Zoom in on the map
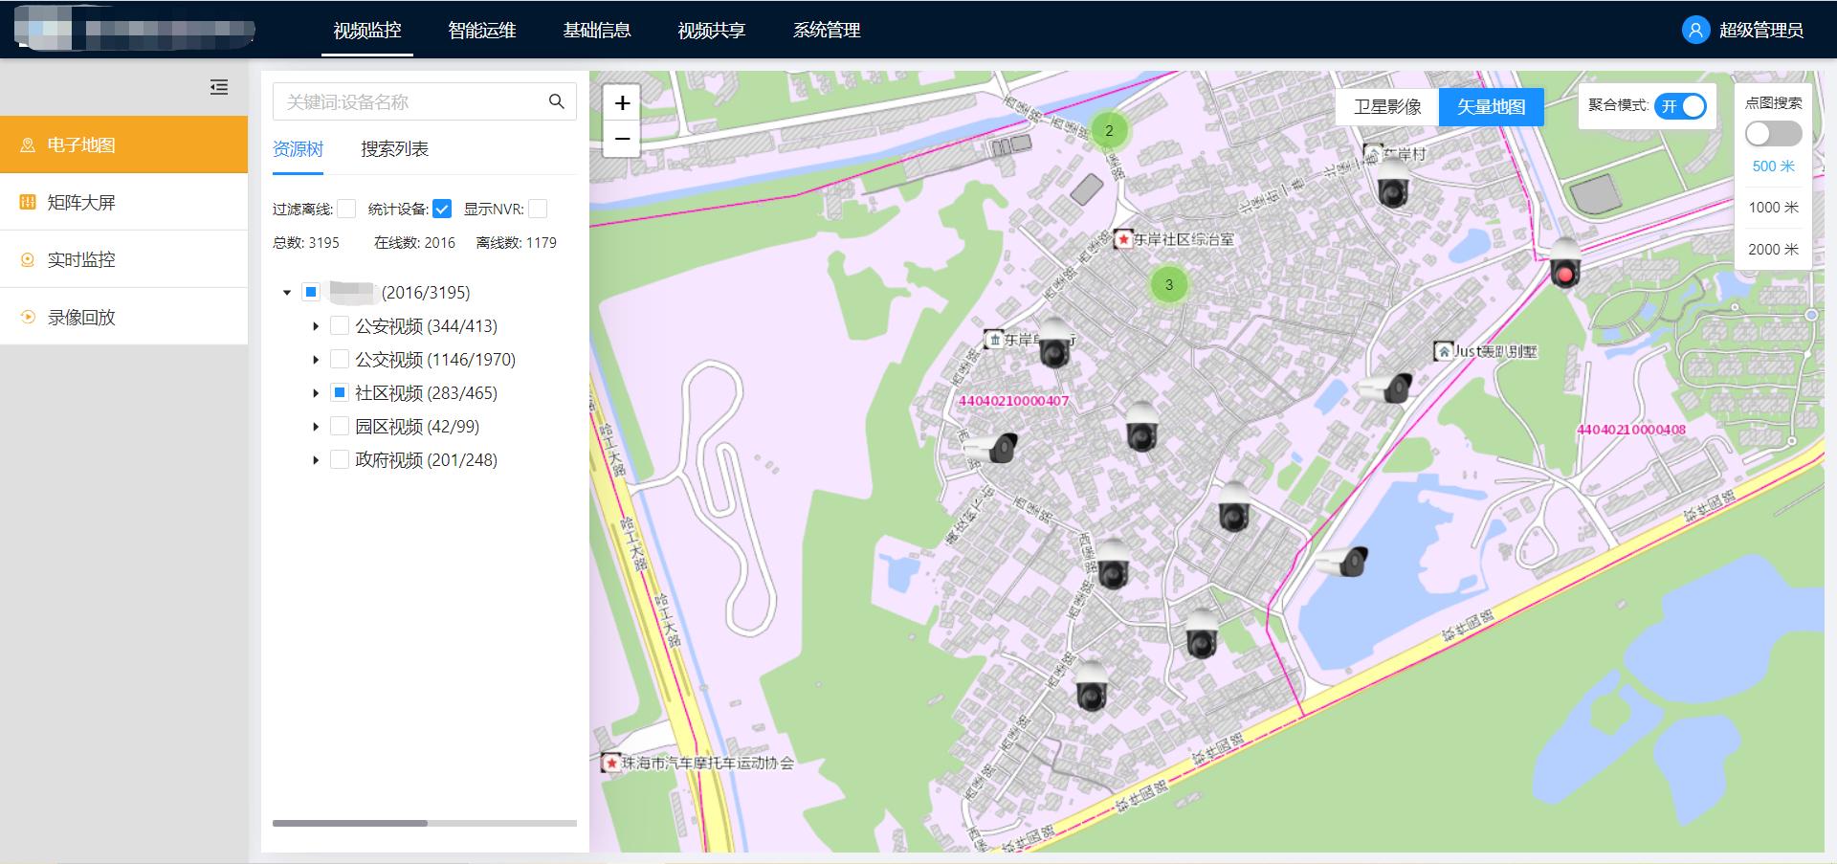Screen dimensions: 1837x864 622,102
